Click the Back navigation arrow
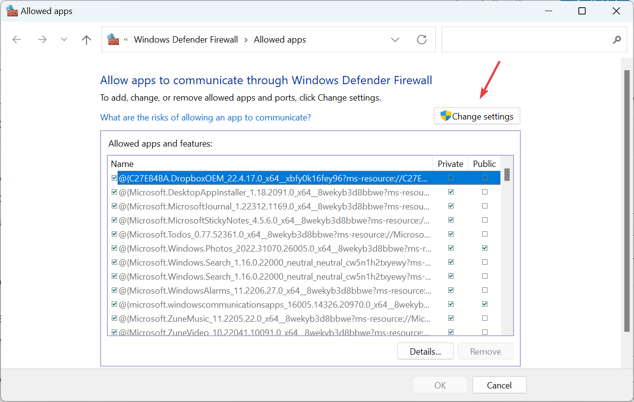This screenshot has width=634, height=402. click(x=17, y=40)
